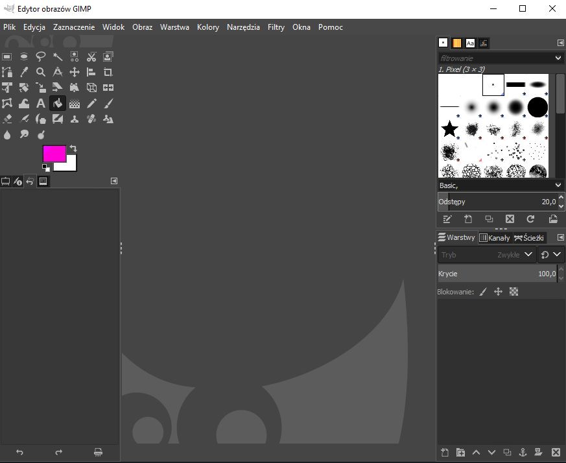Click the active Bucket Fill tool
The width and height of the screenshot is (566, 463).
[58, 104]
